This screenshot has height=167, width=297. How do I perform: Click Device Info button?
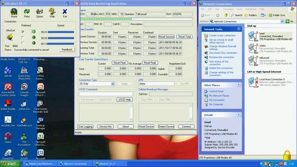pos(105,127)
